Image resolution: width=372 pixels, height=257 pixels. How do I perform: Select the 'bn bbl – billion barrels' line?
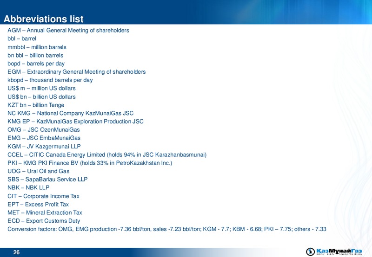35,55
